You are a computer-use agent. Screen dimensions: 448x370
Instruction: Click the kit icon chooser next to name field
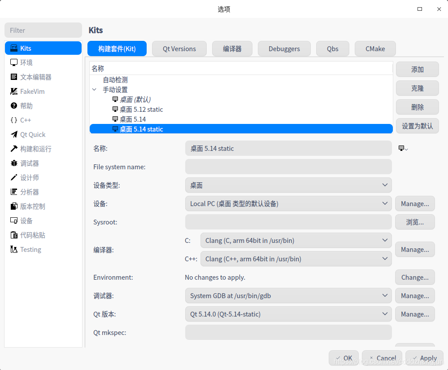pos(403,148)
